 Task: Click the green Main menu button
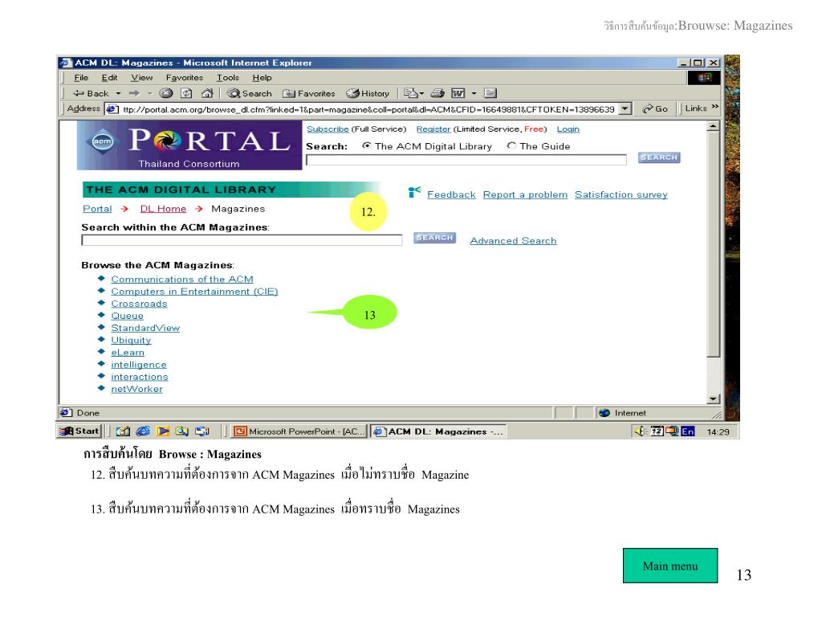[670, 566]
